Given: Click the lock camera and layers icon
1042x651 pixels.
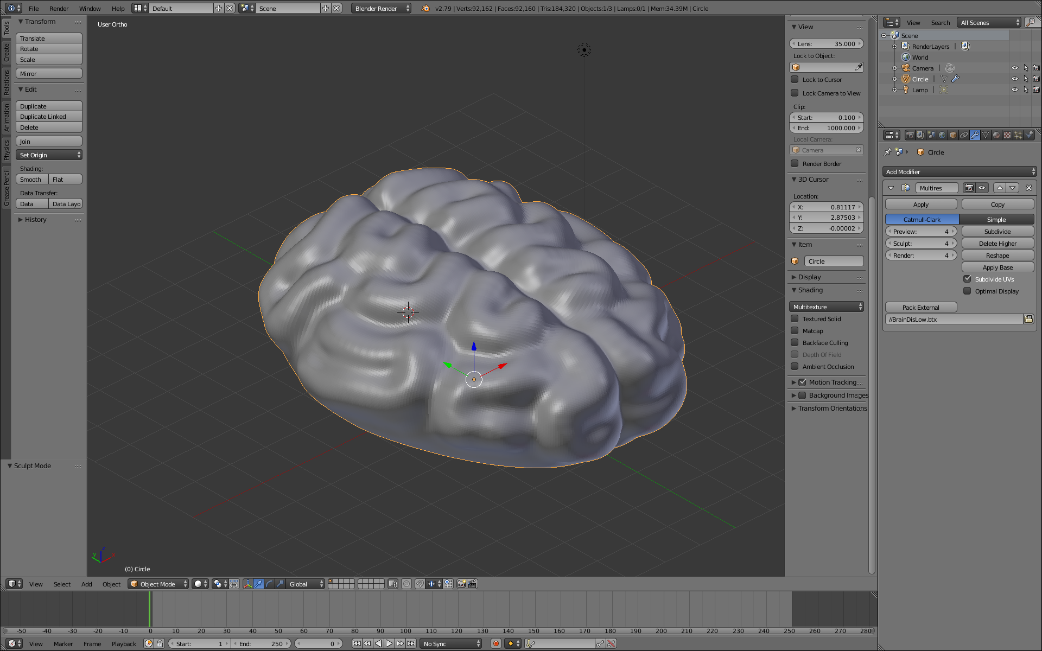Looking at the screenshot, I should pyautogui.click(x=393, y=584).
